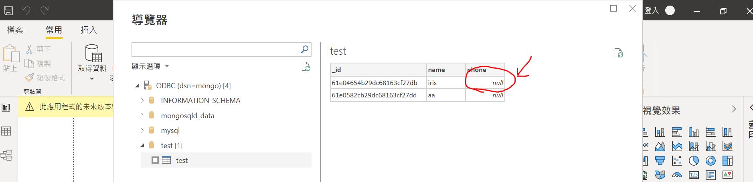The width and height of the screenshot is (753, 182).
Task: Select 100% stacked column chart visual
Action: tap(727, 132)
